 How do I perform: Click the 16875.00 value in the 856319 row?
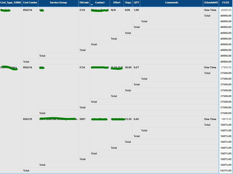click(226, 119)
